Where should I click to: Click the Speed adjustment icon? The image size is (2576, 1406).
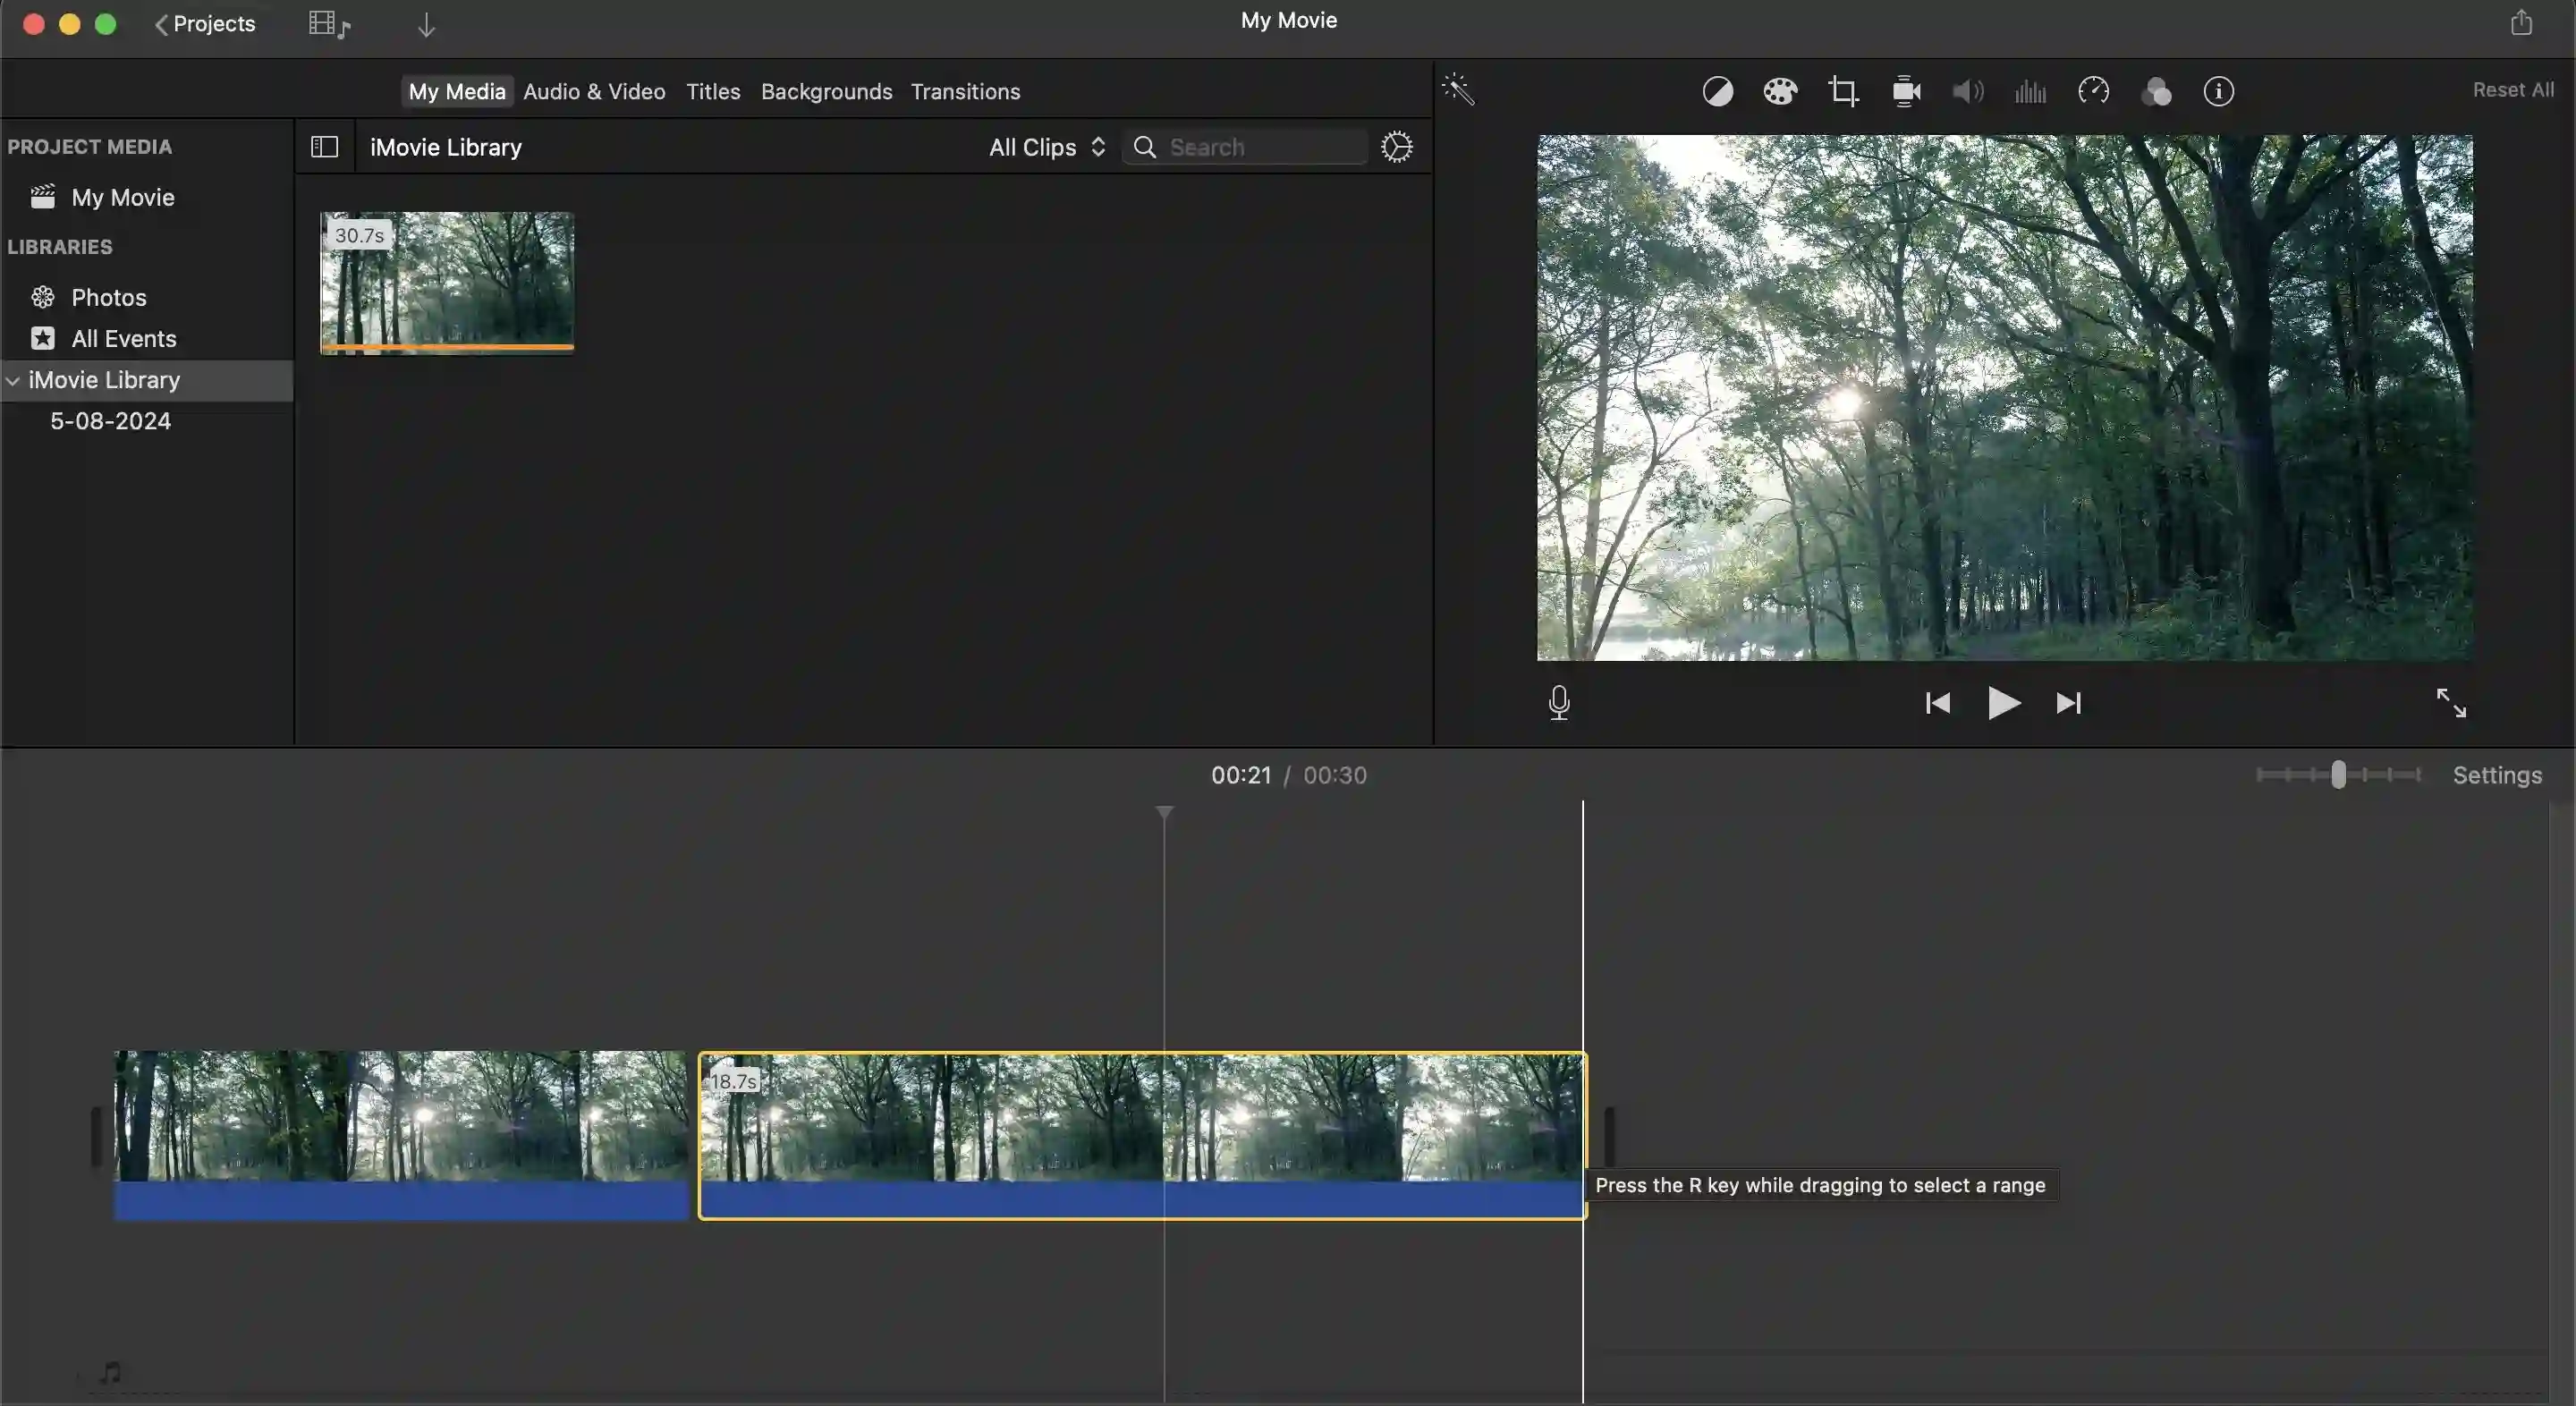point(2093,92)
